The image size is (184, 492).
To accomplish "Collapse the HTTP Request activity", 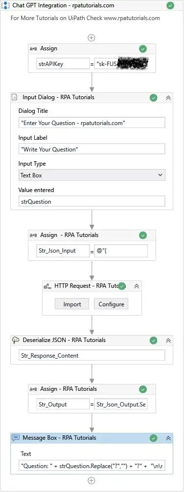I will [x=137, y=286].
